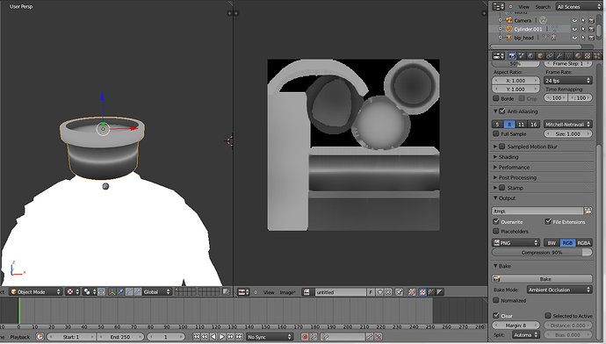Screen dimensions: 606x344
Task: Open the Object Data triangle icon
Action: point(568,56)
